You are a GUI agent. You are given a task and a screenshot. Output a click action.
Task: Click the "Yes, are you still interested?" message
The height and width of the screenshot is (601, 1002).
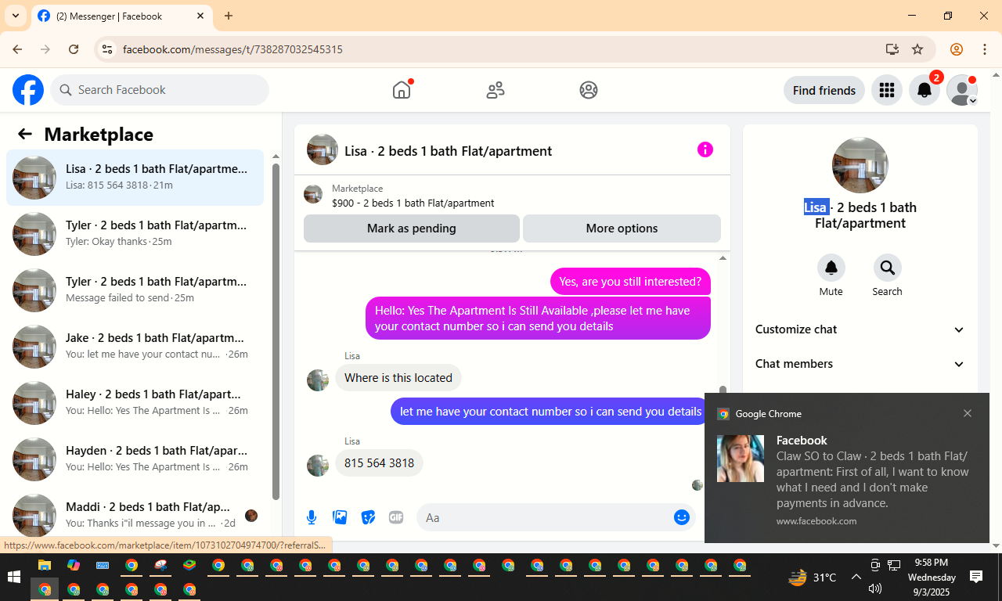(x=630, y=282)
